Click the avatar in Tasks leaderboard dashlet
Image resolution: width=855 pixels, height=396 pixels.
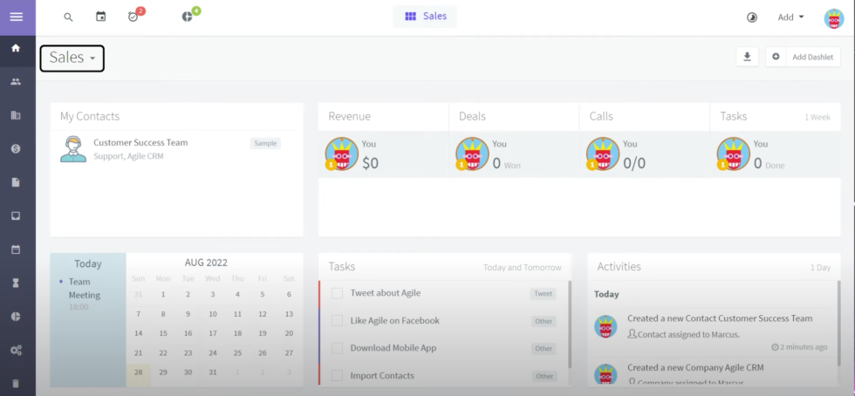coord(734,154)
